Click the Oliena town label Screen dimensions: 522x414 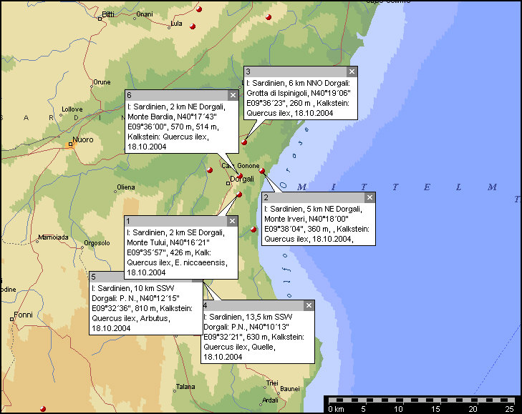tap(126, 189)
